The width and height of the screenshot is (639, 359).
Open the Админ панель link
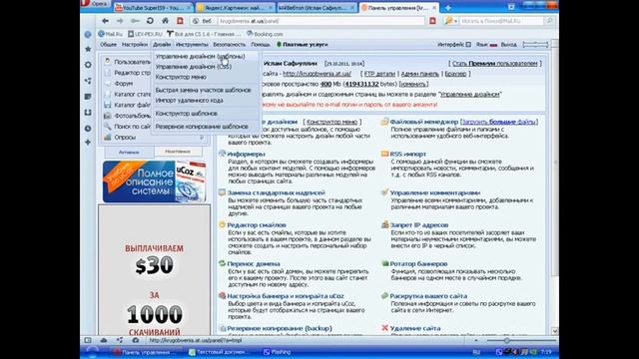(x=419, y=74)
